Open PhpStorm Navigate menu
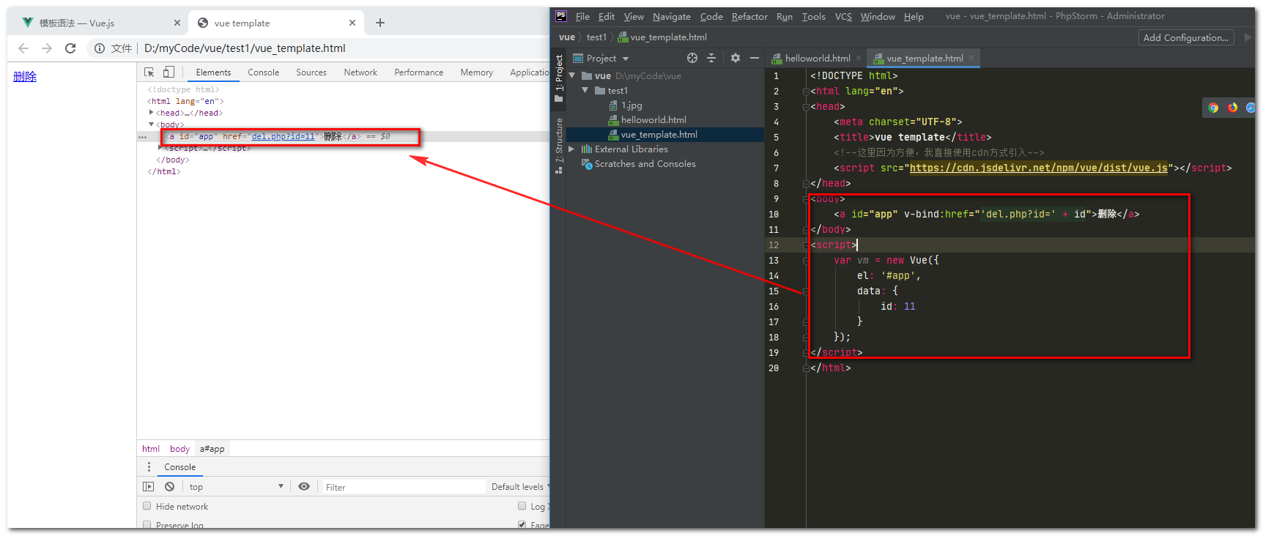 click(672, 16)
